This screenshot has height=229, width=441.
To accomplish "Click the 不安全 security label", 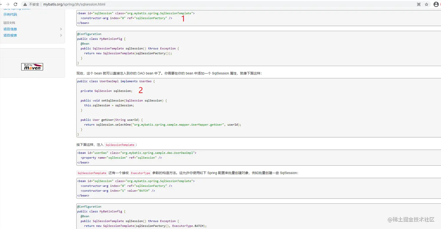I will [x=34, y=4].
